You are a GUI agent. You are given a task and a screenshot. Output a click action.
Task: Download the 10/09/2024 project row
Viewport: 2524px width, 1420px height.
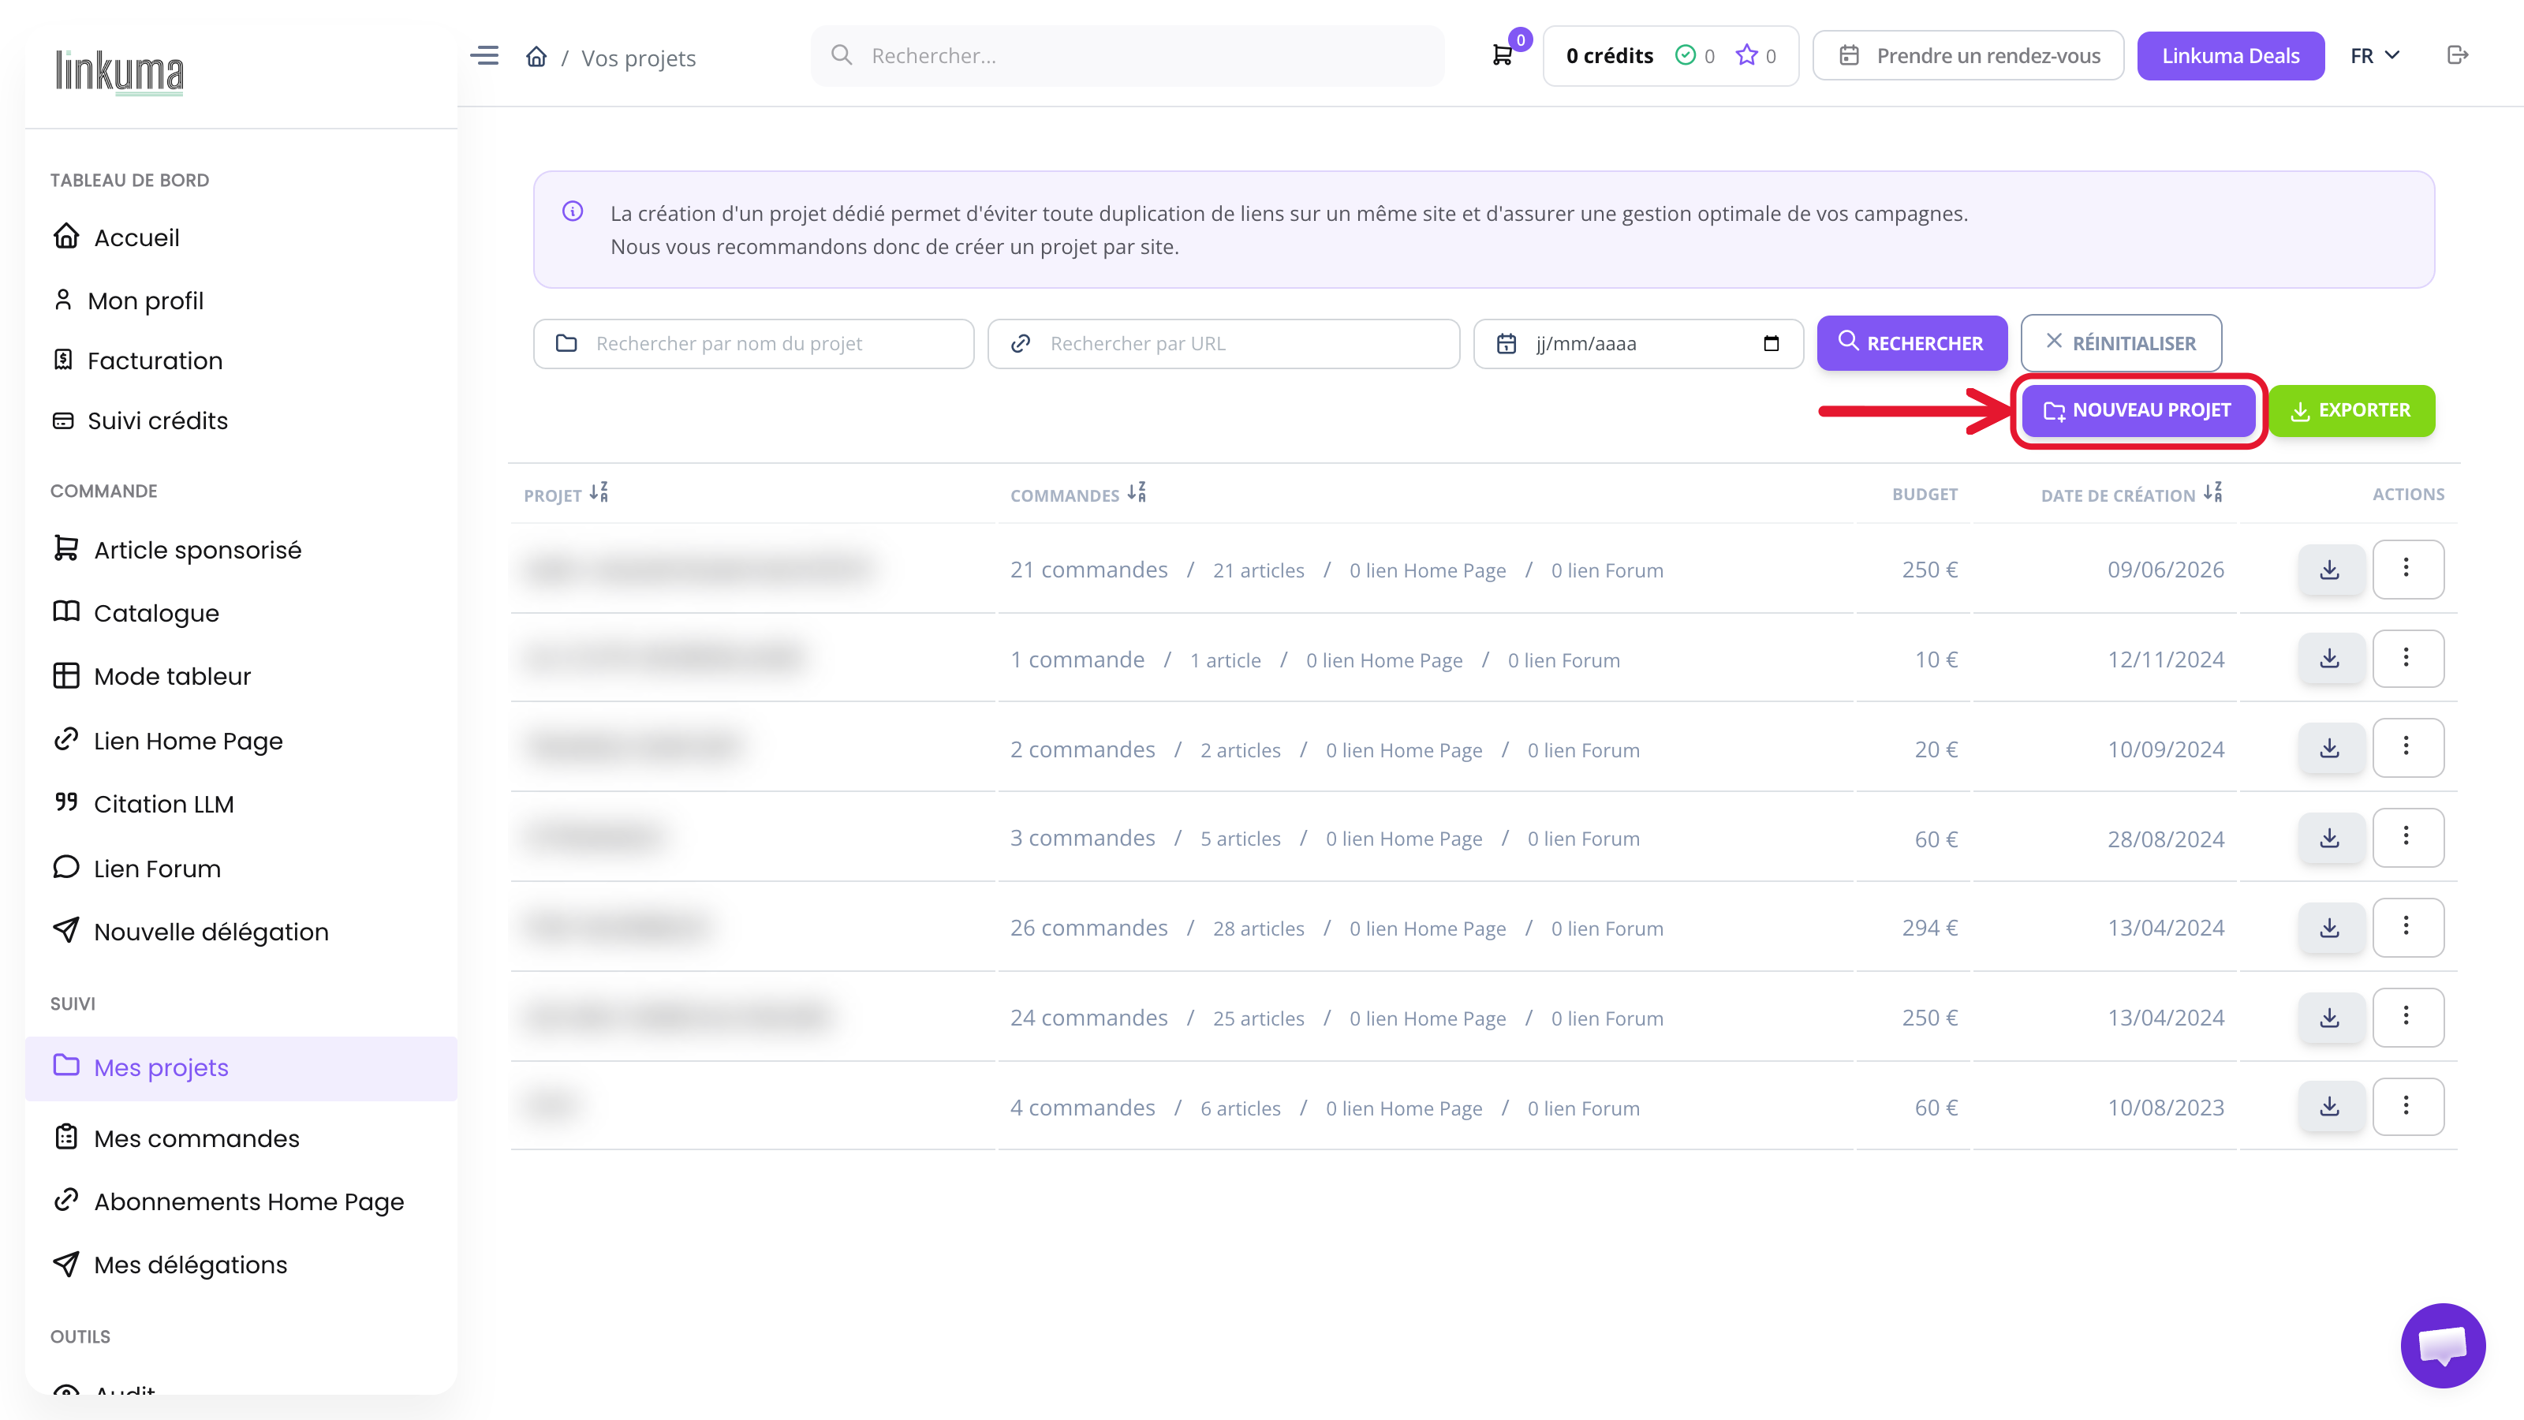[2330, 749]
